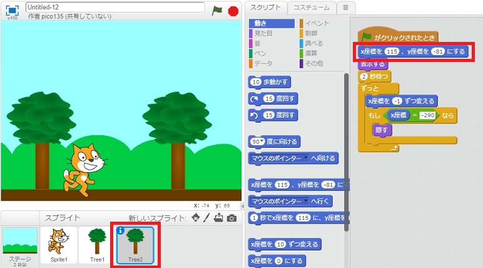Click the がクリックされたとき hat block
The image size is (483, 268).
point(398,37)
